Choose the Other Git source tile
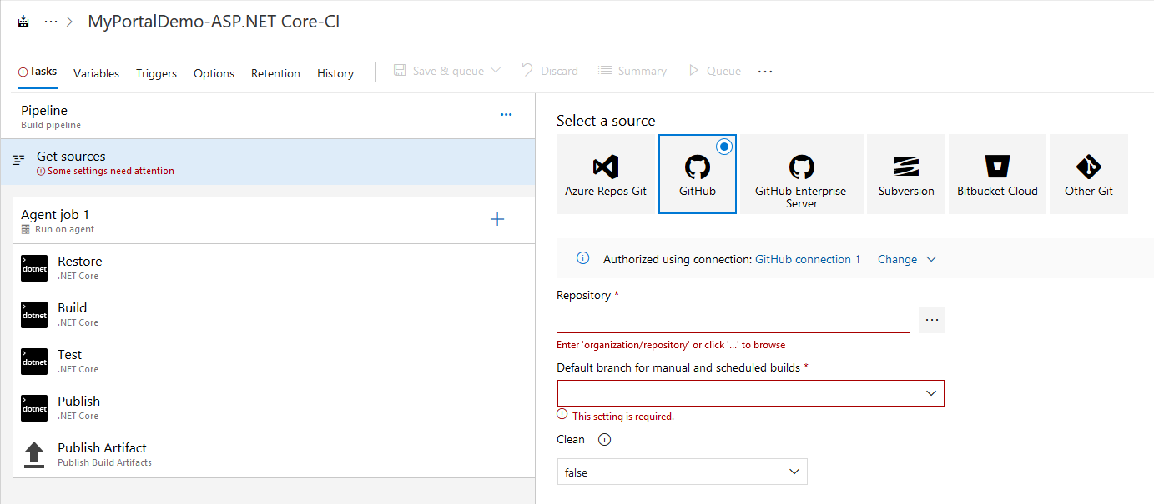Viewport: 1154px width, 504px height. click(1089, 174)
